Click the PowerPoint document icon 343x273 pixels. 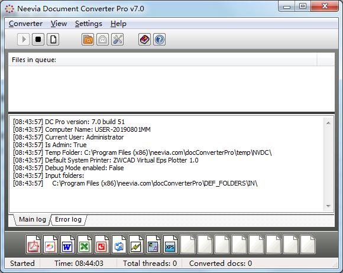coord(102,245)
